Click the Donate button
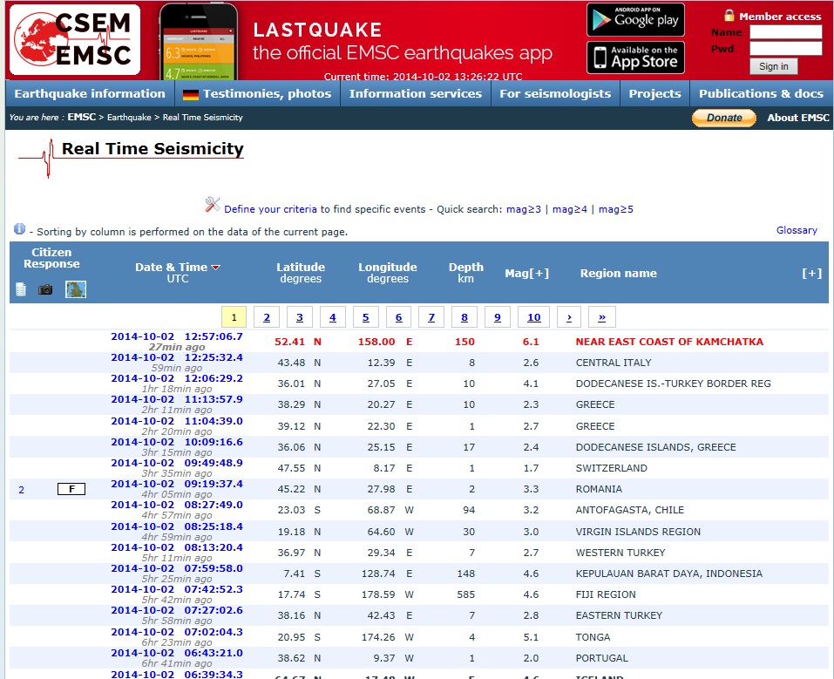 (x=723, y=118)
